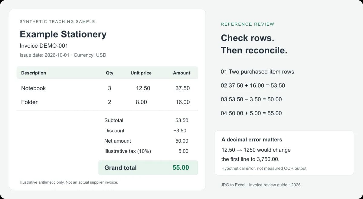Click step '03 53.50 − 3.50 = 50.00'
The height and width of the screenshot is (199, 363).
pos(251,99)
